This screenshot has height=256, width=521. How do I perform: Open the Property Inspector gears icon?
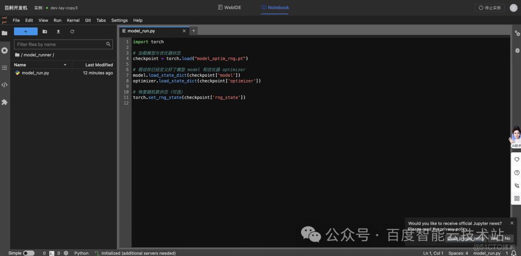point(517,33)
